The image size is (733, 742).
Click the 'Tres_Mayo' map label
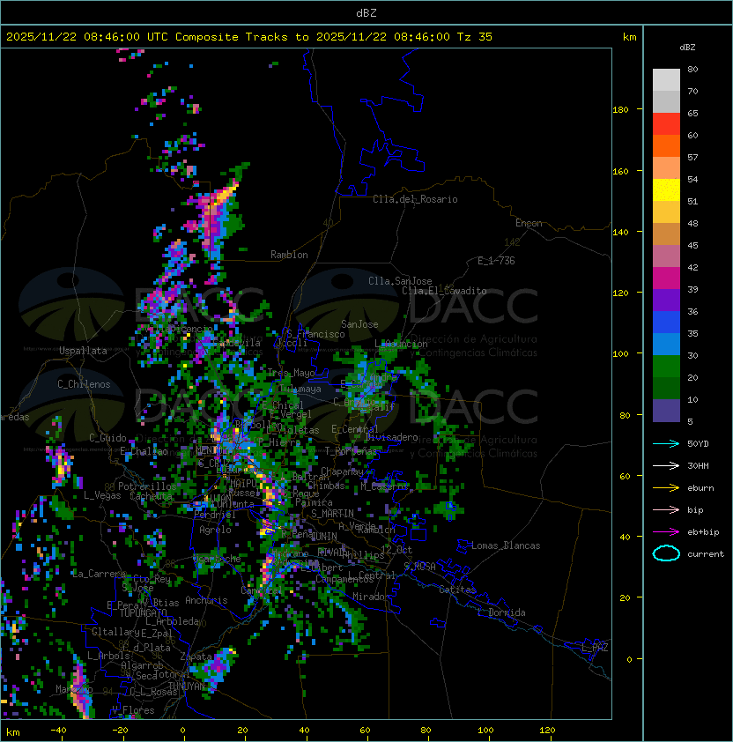tap(291, 373)
